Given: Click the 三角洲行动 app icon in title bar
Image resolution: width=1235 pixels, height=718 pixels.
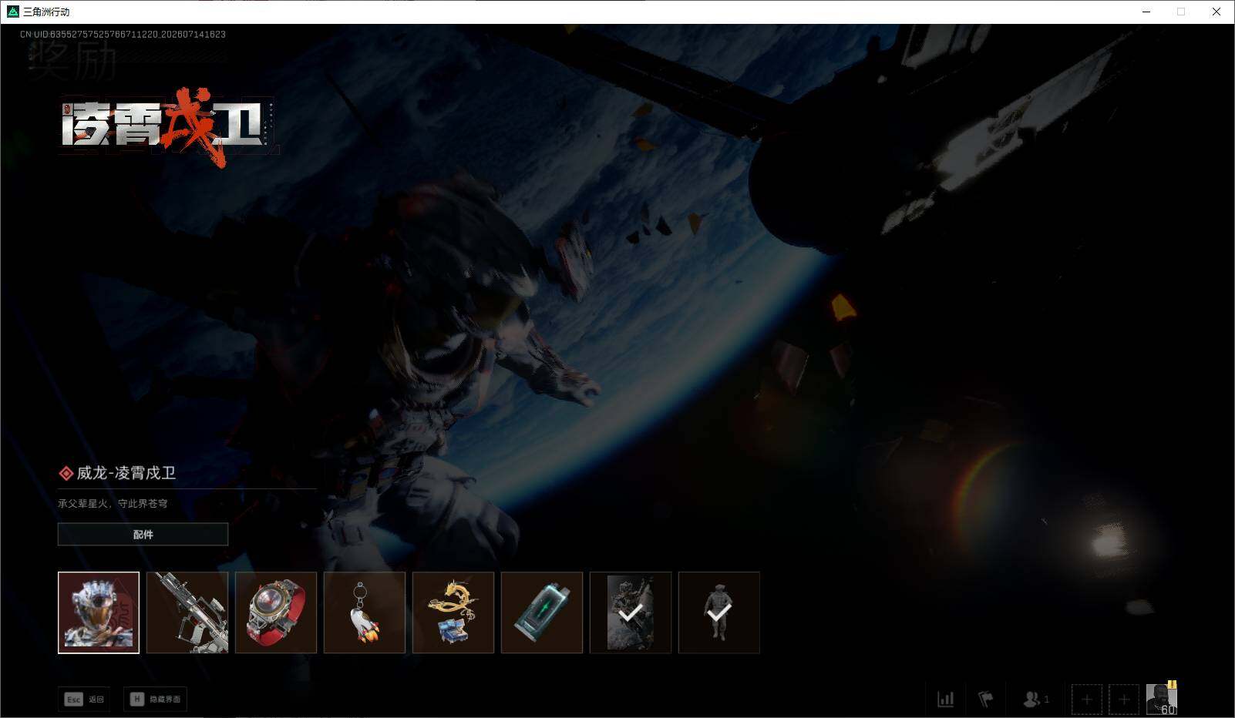Looking at the screenshot, I should 12,12.
